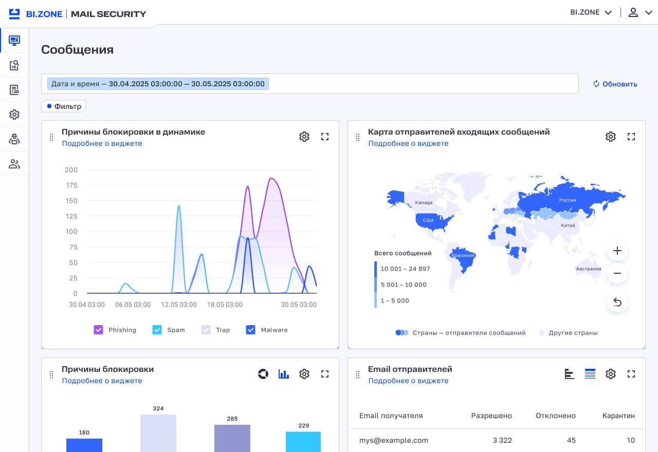The image size is (658, 452).
Task: Uncheck the Phishing series checkbox
Action: coord(99,330)
